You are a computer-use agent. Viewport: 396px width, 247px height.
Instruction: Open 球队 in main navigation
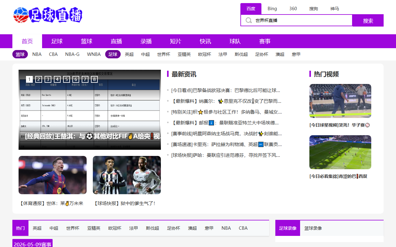tap(235, 41)
